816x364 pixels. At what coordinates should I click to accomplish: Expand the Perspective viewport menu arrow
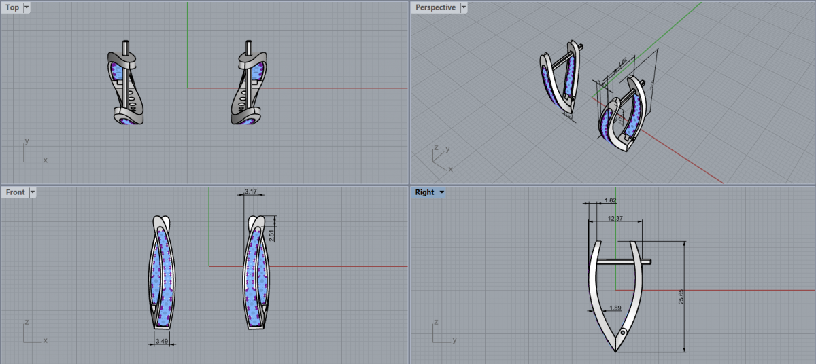point(464,7)
